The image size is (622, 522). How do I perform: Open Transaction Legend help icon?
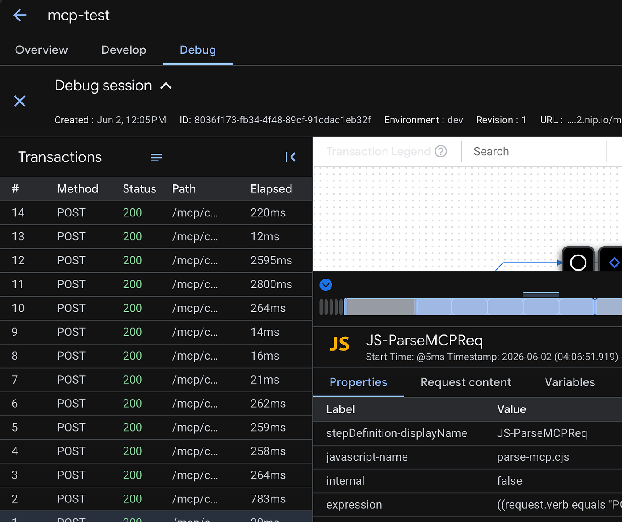pyautogui.click(x=441, y=152)
